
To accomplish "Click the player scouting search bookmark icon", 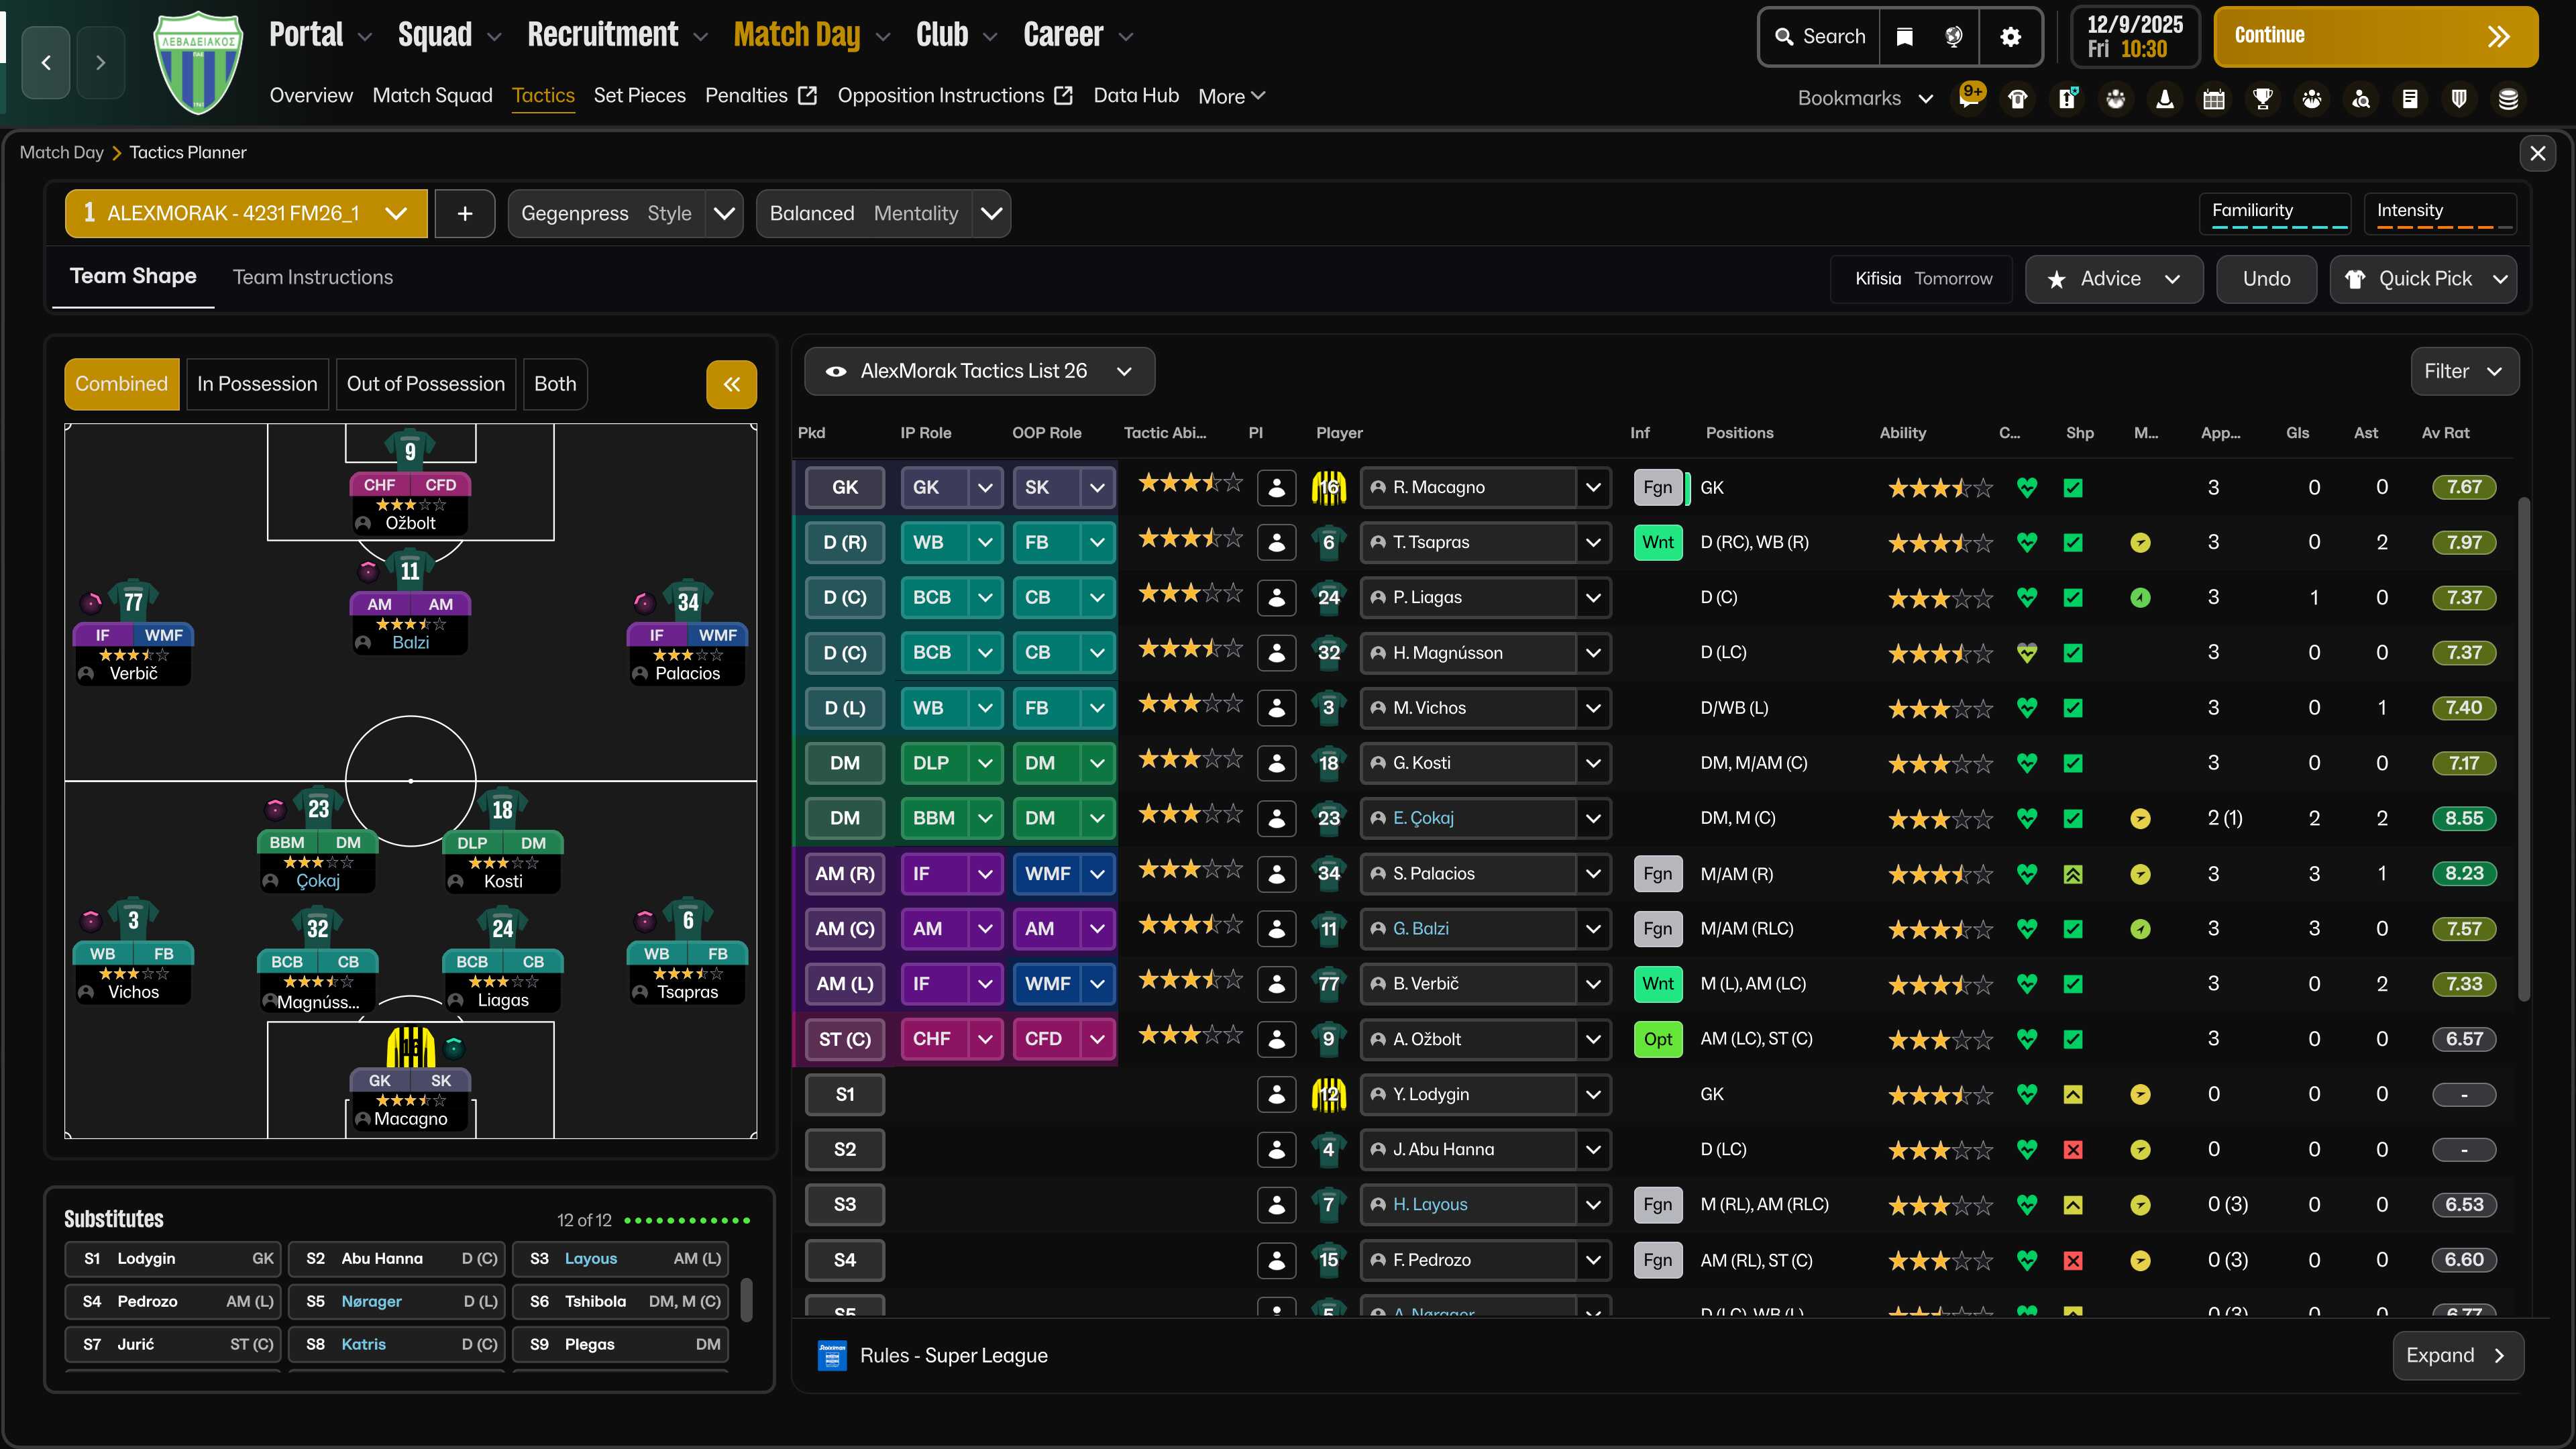I will tap(2360, 98).
